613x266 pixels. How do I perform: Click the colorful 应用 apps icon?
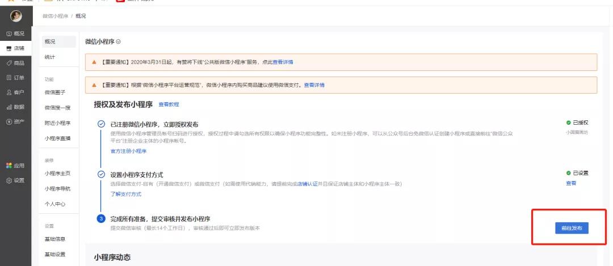9,166
